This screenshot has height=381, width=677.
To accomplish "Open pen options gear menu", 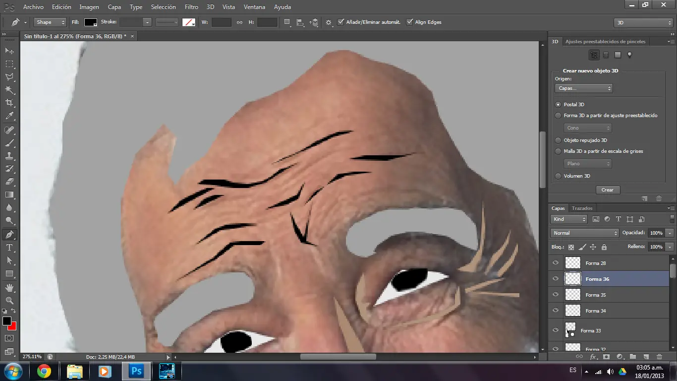I will 329,22.
